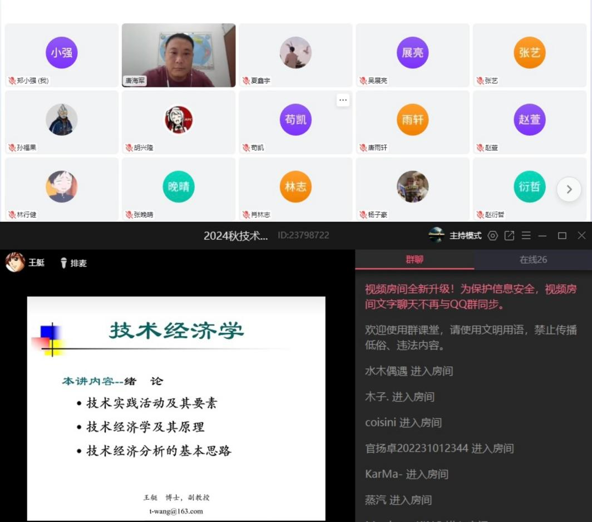Viewport: 592px width, 522px height.
Task: Toggle muted mic icon for 杨子豪
Action: click(x=362, y=215)
